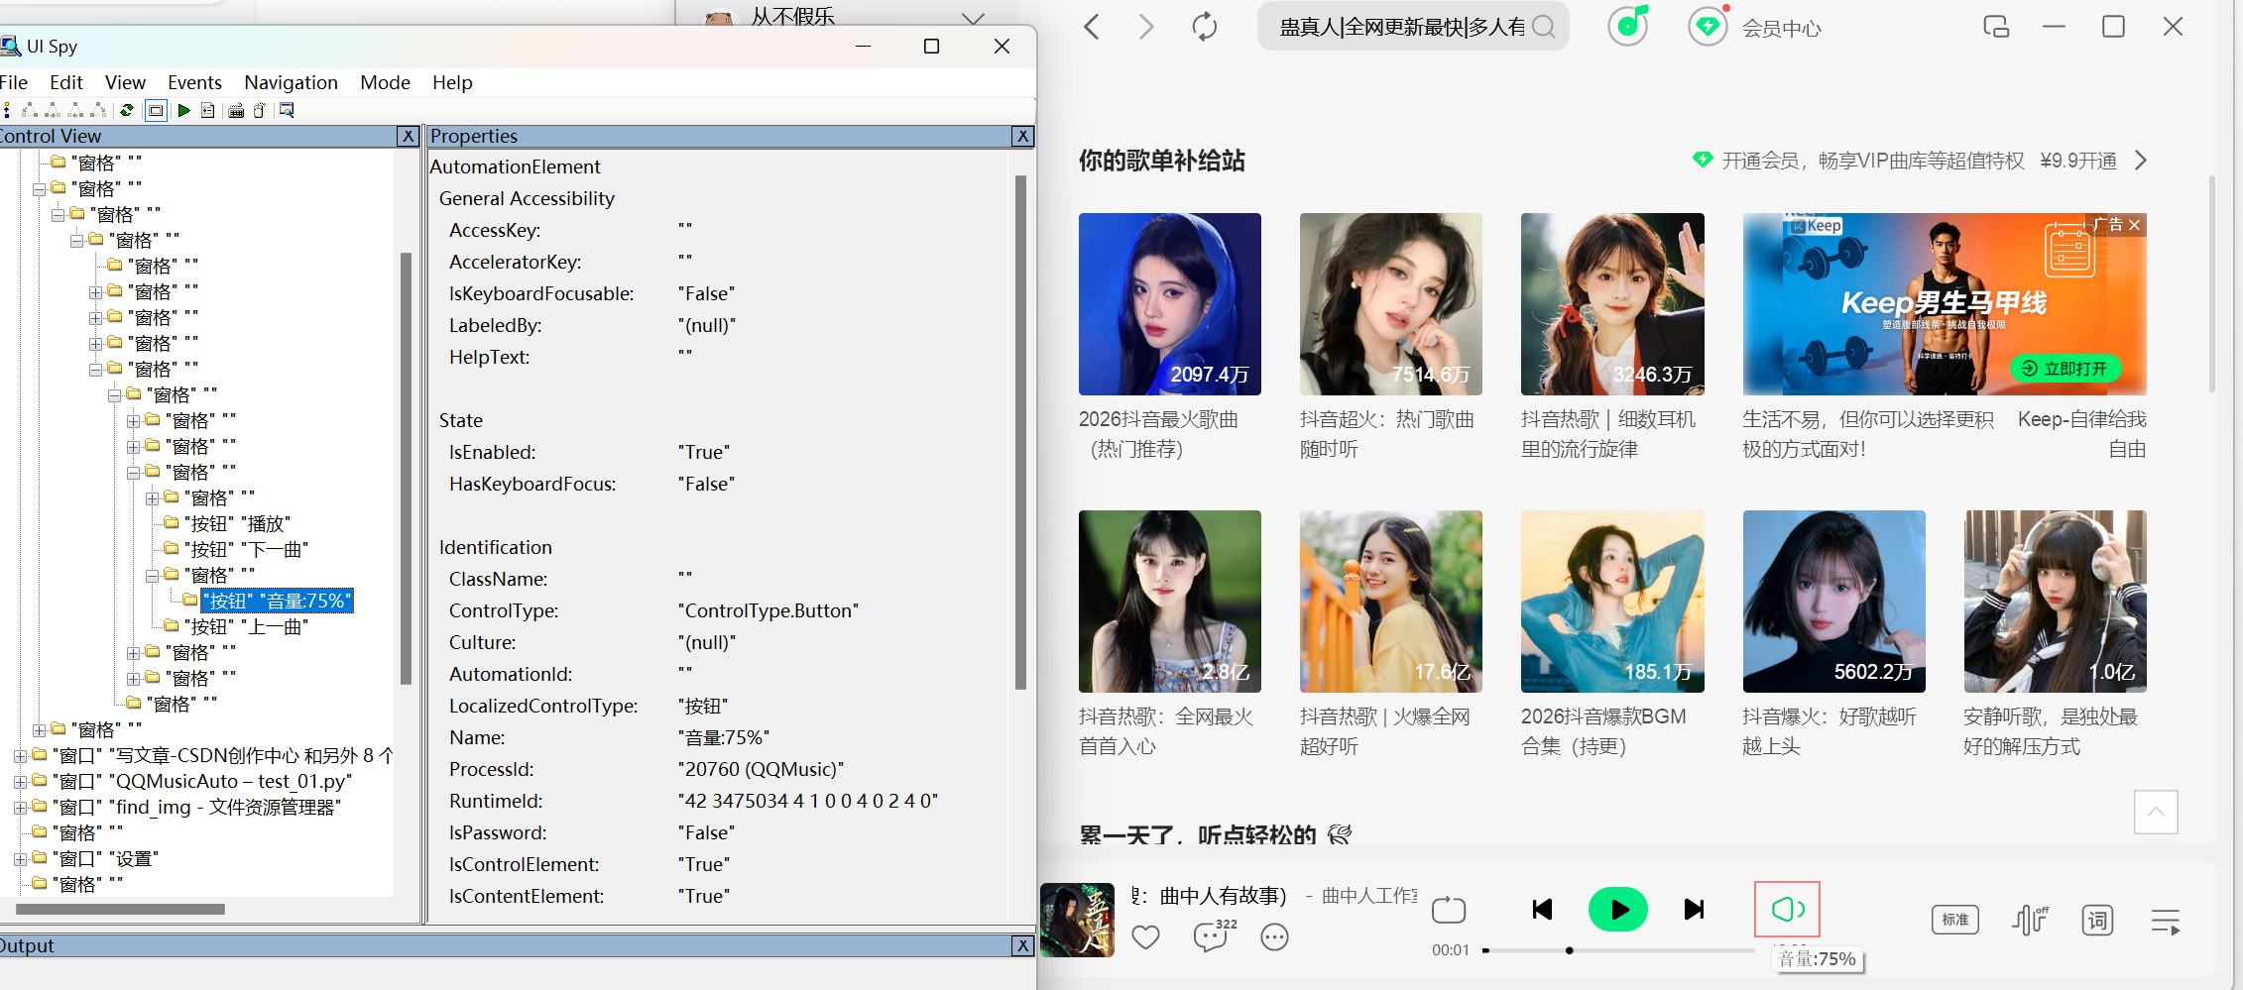Screen dimensions: 2243x990
Task: Click the volume speaker icon in QQ Music
Action: [x=1787, y=909]
